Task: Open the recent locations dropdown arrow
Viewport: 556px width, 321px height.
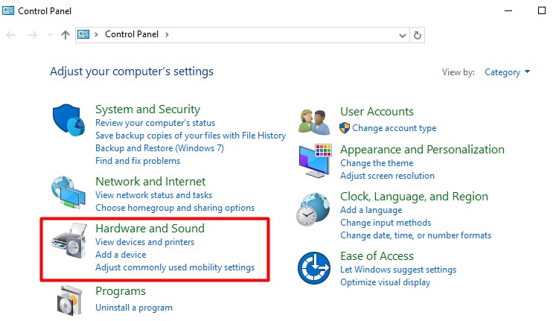Action: (x=50, y=35)
